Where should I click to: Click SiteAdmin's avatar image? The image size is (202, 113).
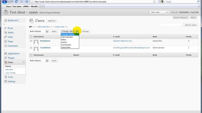[x=36, y=42]
